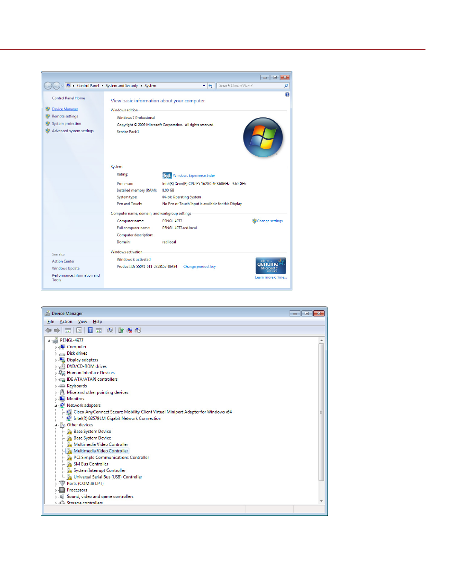Screen dimensions: 452x585
Task: Click Show/Hide Console Tree toolbar icon
Action: [x=68, y=331]
